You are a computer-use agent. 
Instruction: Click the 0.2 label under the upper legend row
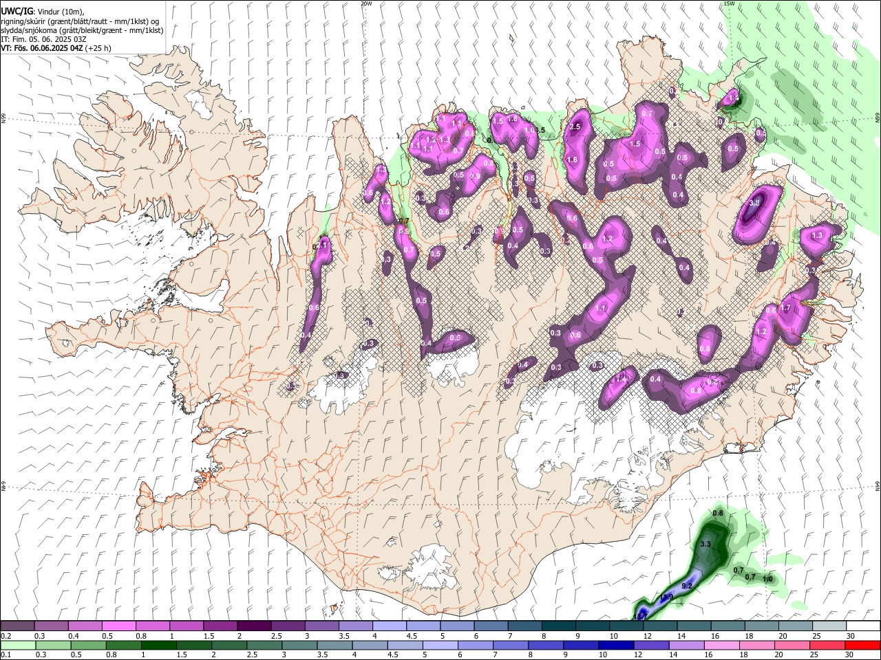[x=6, y=636]
